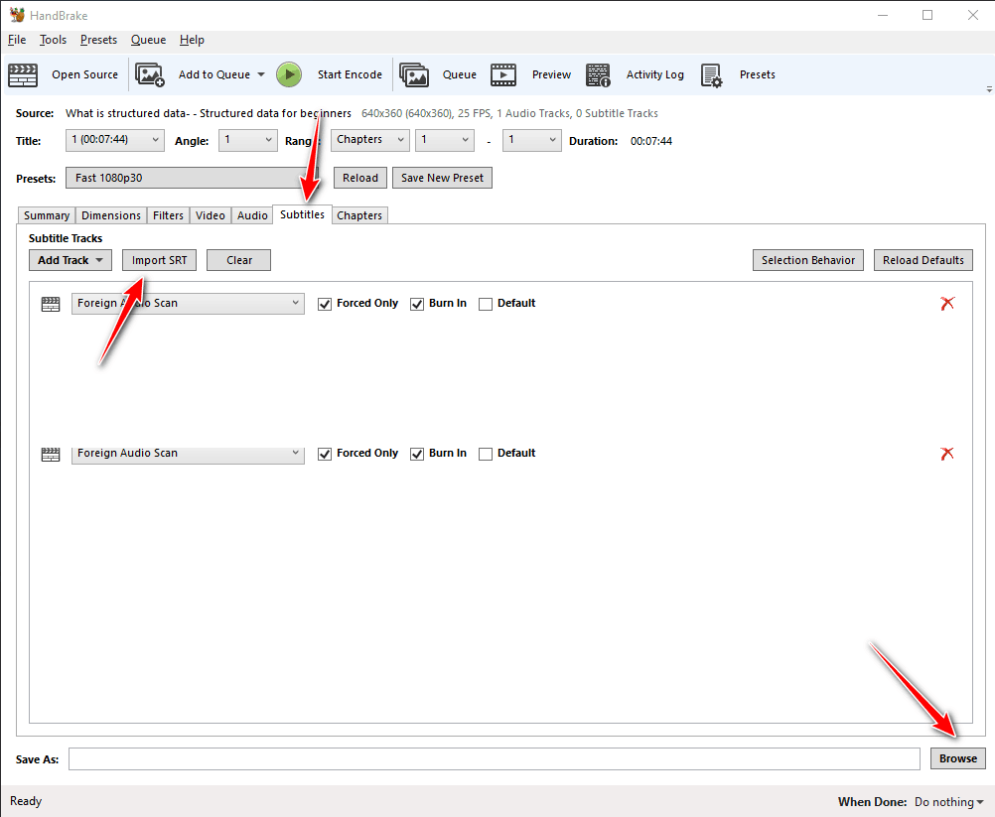The image size is (995, 817).
Task: Open the Fast 1080p30 presets dropdown
Action: point(194,178)
